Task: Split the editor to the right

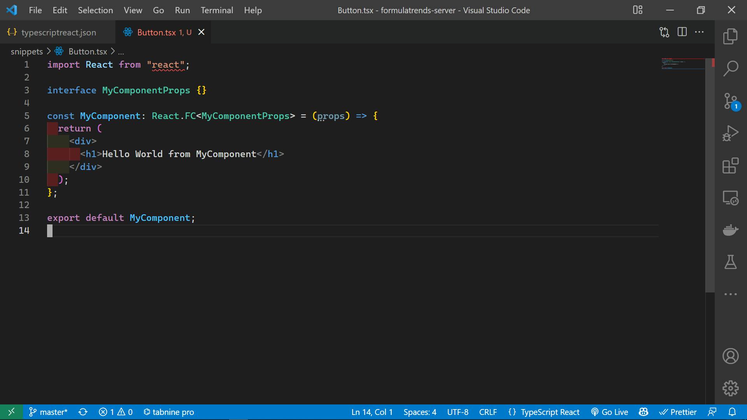Action: (682, 32)
